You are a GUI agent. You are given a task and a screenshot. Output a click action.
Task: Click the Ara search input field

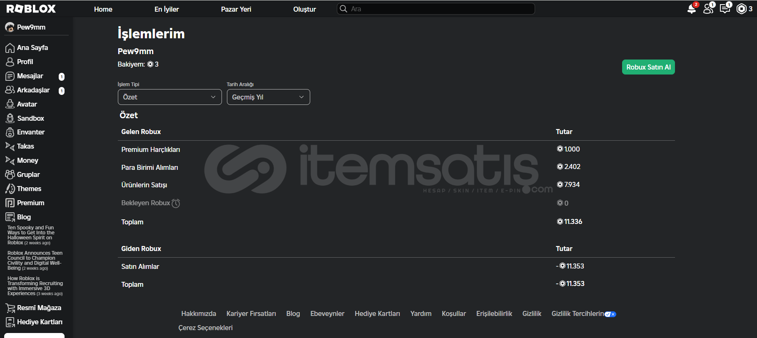click(x=436, y=9)
